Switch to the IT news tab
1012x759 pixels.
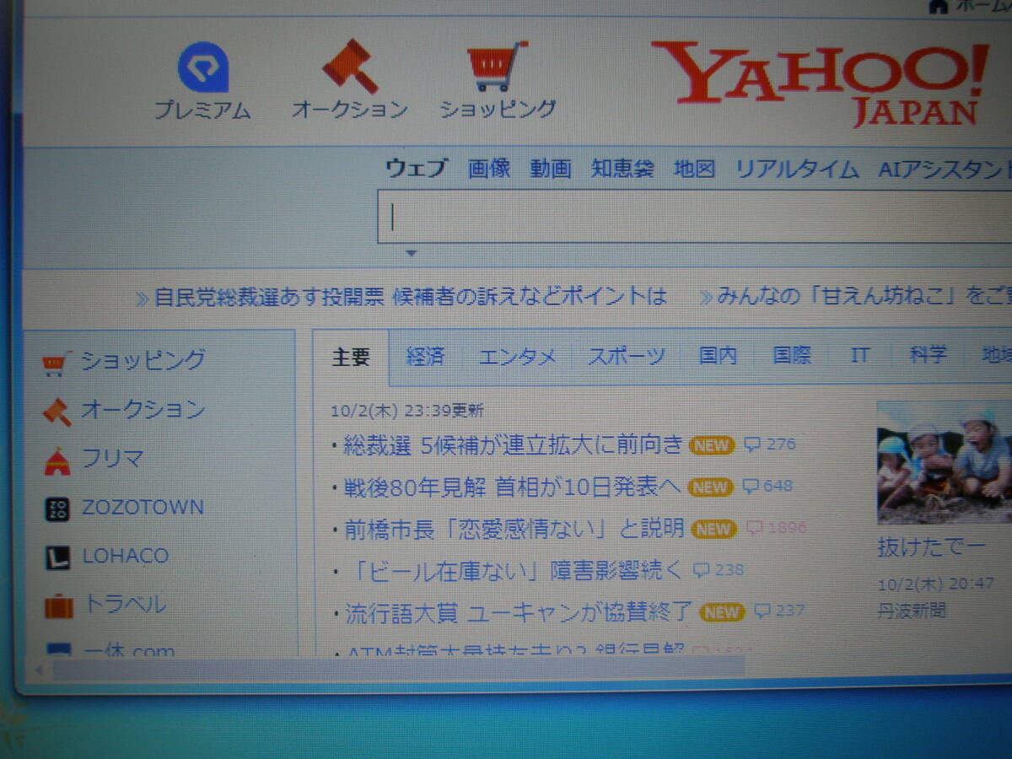859,356
